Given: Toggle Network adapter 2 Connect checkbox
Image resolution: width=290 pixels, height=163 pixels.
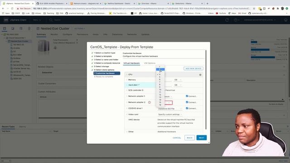Looking at the screenshot, I should click(x=187, y=102).
